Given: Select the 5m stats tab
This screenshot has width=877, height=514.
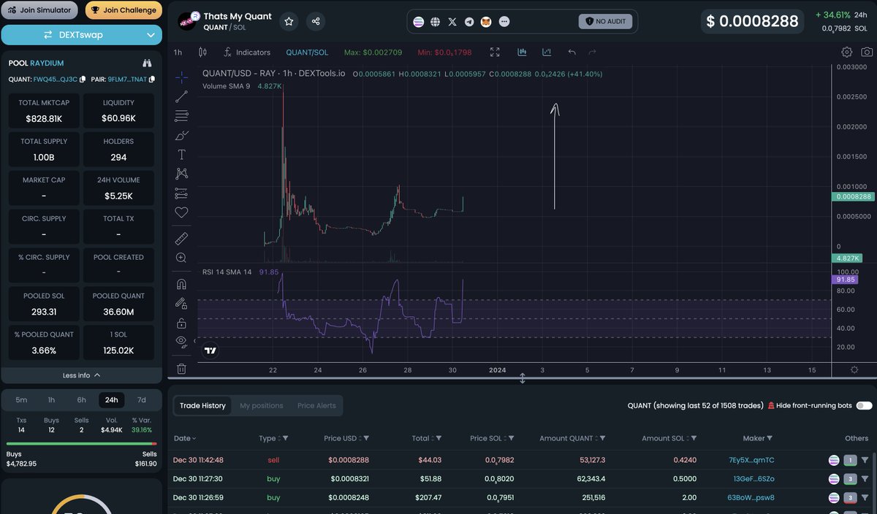Looking at the screenshot, I should coord(21,400).
